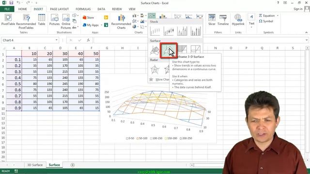310x174 pixels.
Task: Expand the Name Box dropdown
Action: [x=56, y=40]
